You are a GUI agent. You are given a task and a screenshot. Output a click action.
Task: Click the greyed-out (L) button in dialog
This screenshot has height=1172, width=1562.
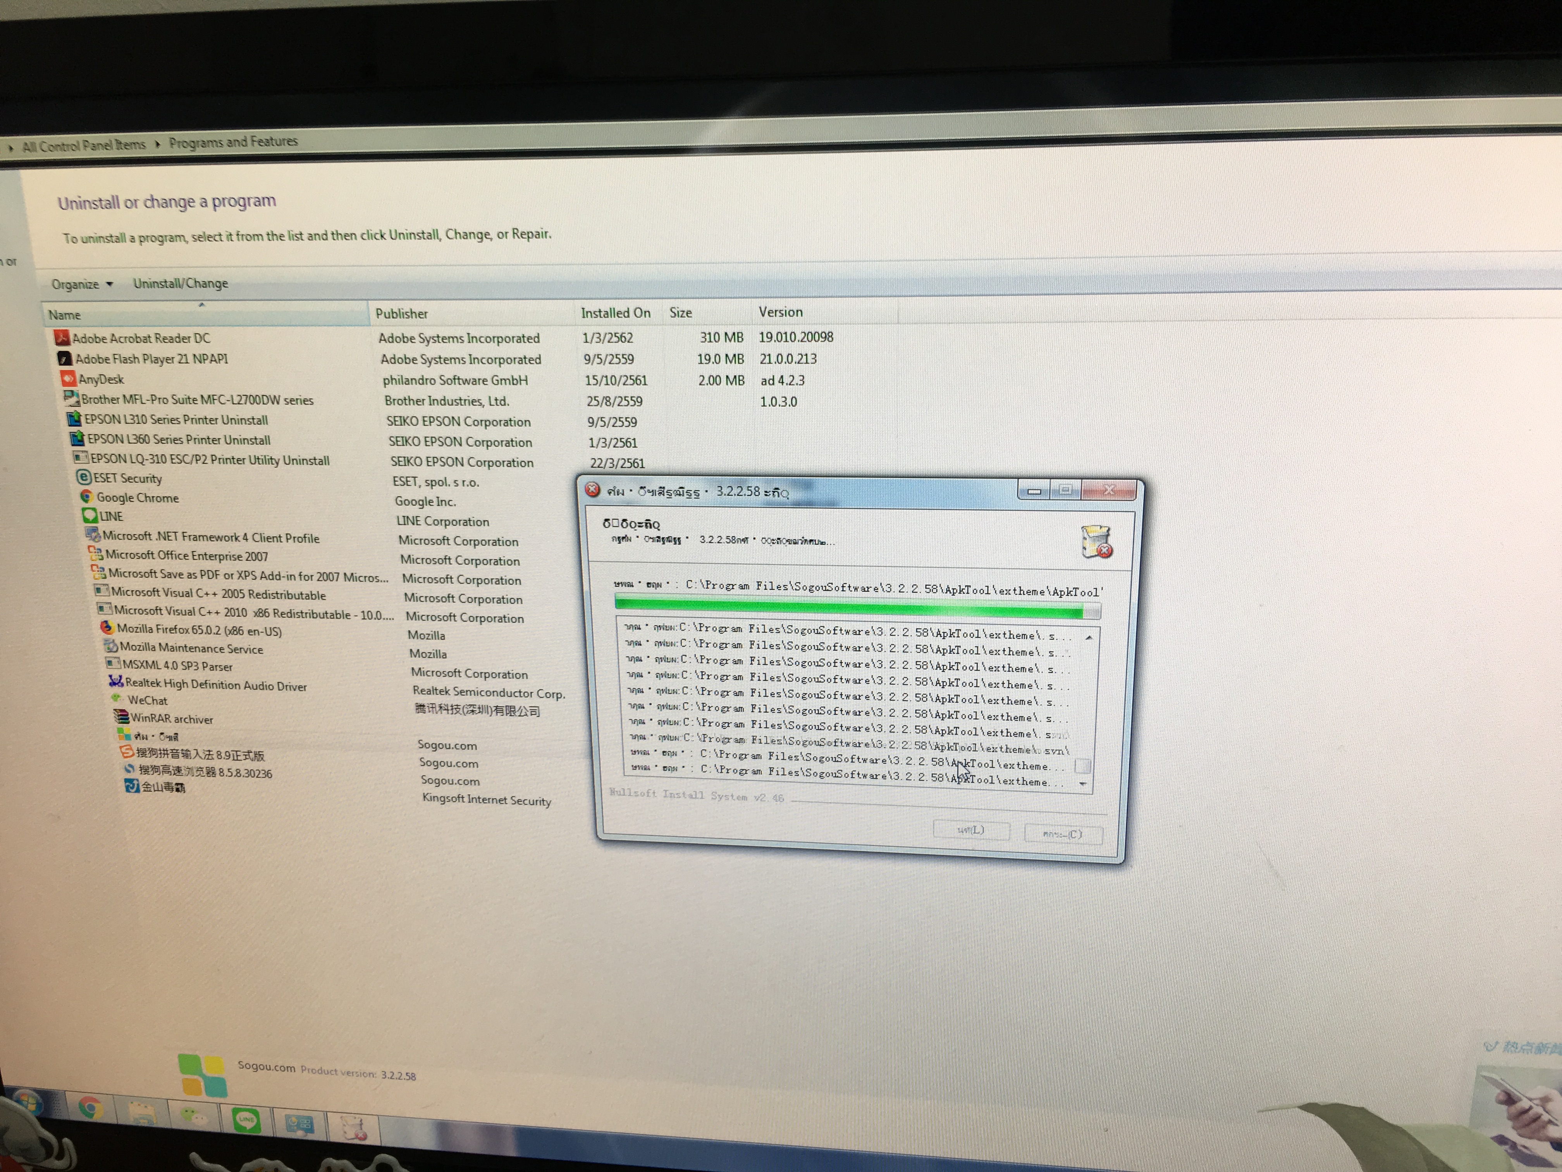click(x=970, y=829)
